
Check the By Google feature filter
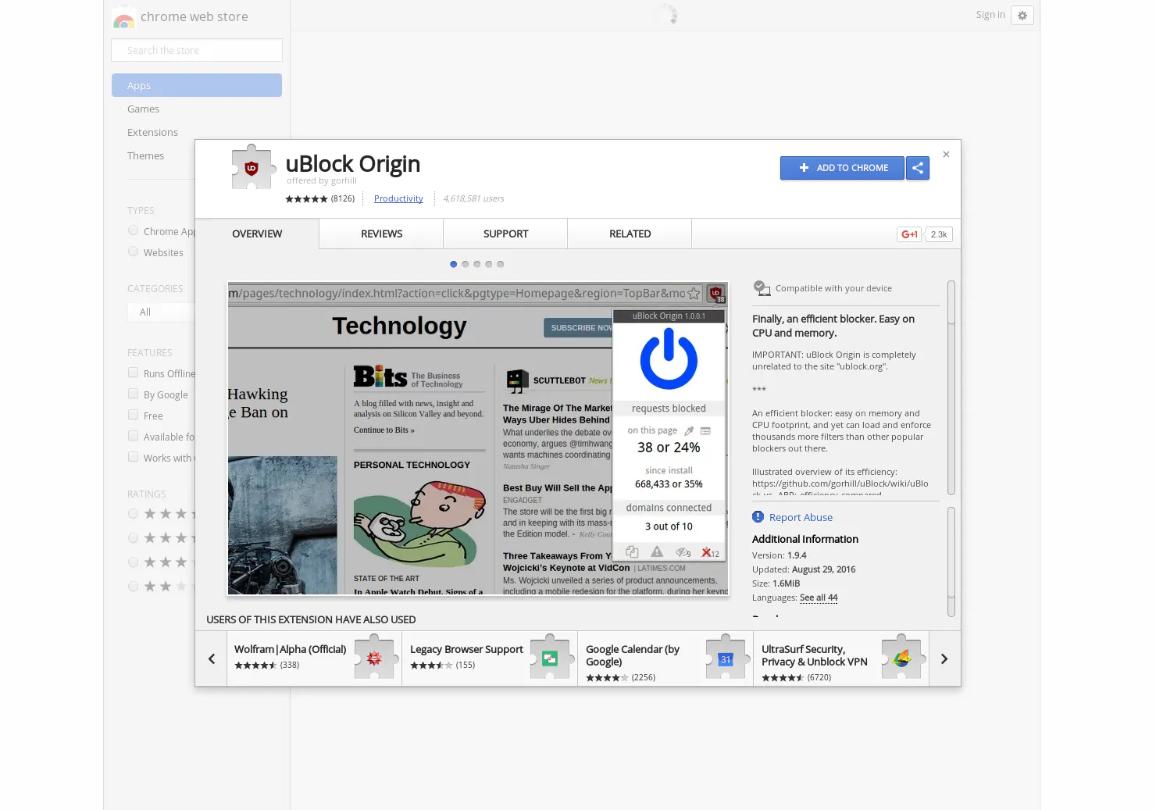click(x=133, y=394)
